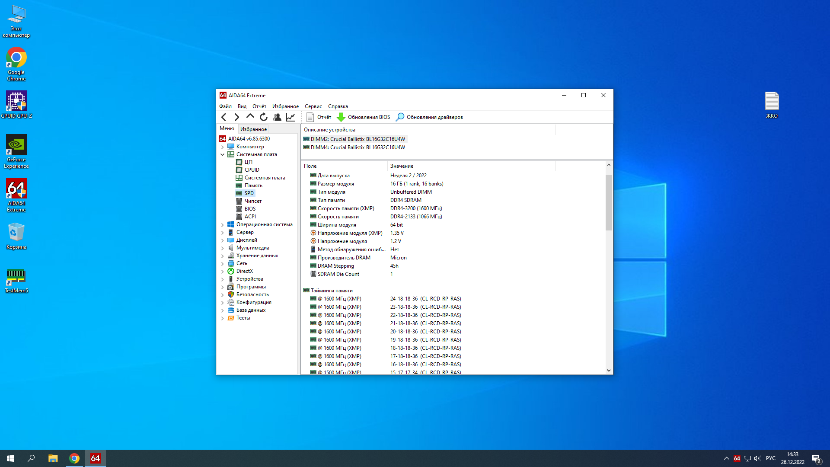Expand the Компьютер tree node
The width and height of the screenshot is (830, 467).
223,147
